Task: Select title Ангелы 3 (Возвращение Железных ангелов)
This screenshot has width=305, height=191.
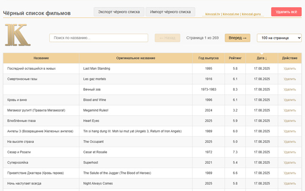Action: point(40,131)
